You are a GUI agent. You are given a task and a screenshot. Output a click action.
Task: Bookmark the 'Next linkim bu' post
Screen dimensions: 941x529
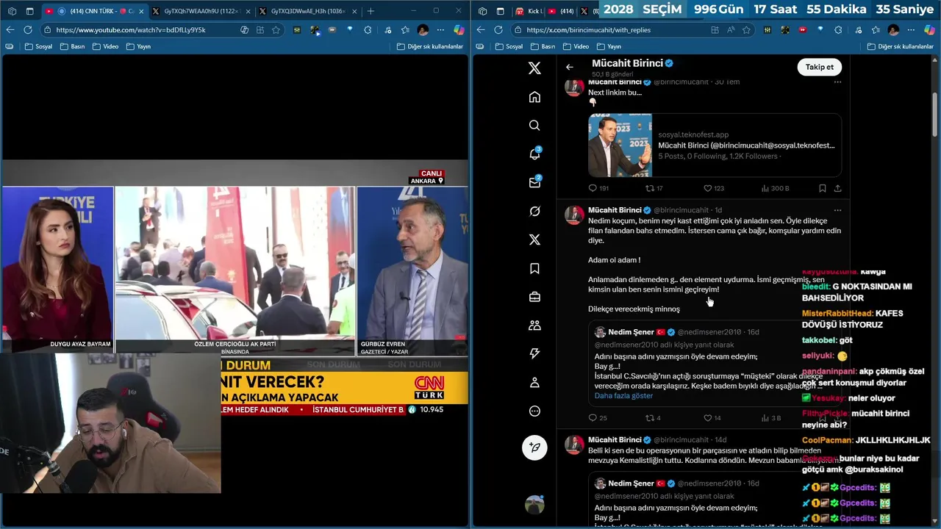(x=822, y=188)
